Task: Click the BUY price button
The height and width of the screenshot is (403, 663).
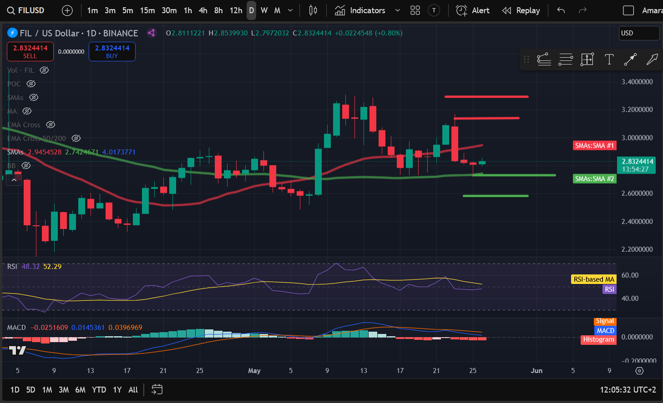Action: click(x=112, y=51)
